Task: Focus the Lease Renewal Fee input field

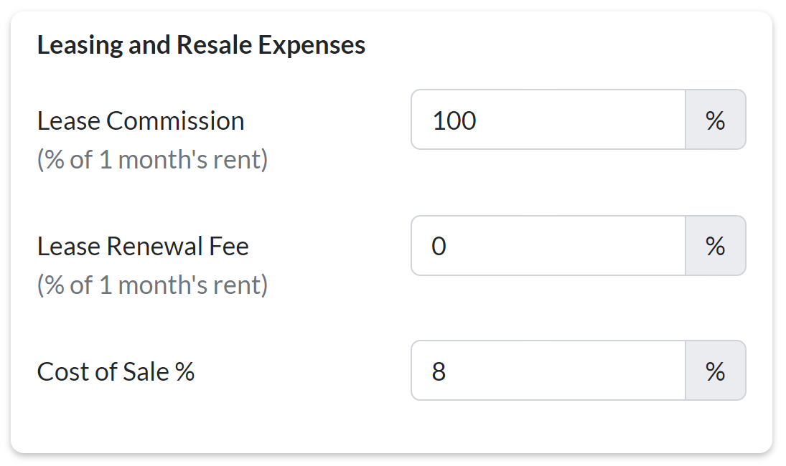Action: 548,246
